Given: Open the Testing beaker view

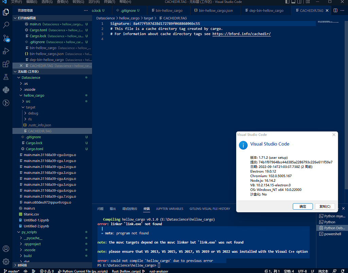Looking at the screenshot, I should pyautogui.click(x=6, y=77).
